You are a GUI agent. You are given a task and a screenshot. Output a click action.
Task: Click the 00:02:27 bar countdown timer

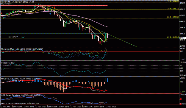(13, 37)
